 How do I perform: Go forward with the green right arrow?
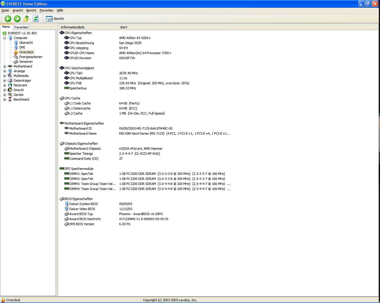(x=17, y=19)
